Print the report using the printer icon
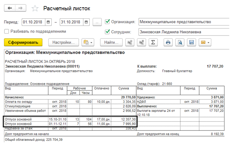 pos(168,42)
